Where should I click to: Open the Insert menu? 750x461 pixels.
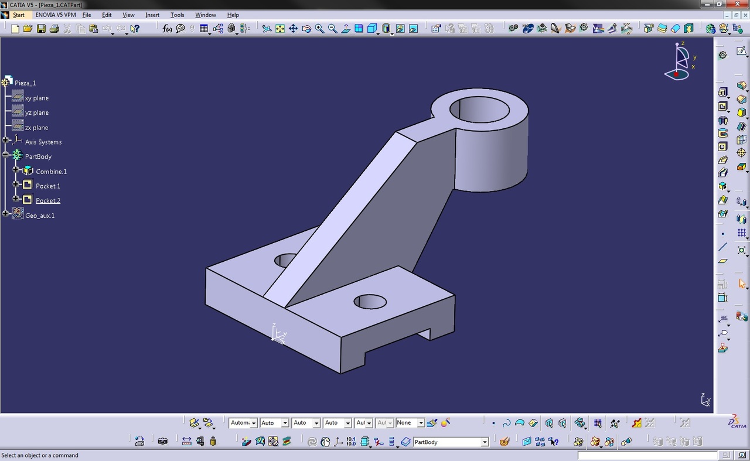(x=152, y=15)
